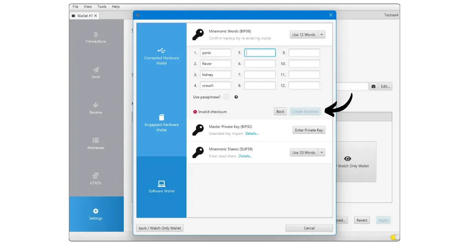Go to the UTXOs coins icon

96,176
